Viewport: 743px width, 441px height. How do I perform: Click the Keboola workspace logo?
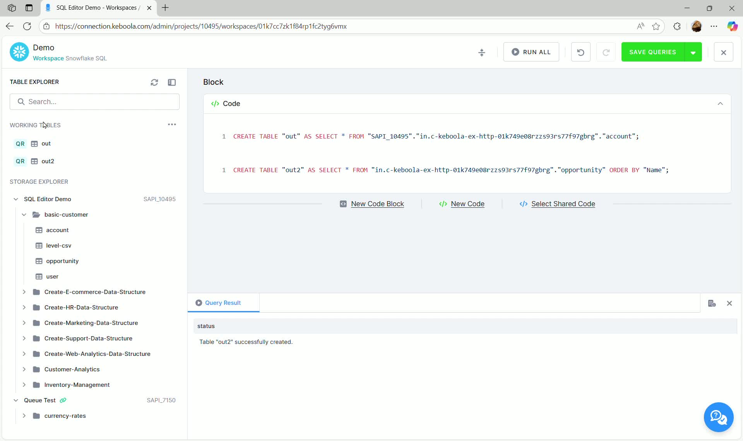19,51
